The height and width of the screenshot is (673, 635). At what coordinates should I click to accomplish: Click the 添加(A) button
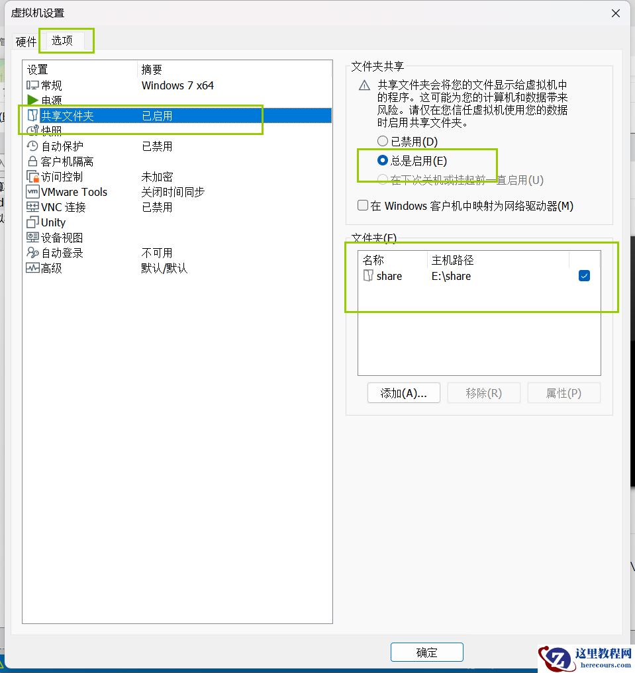pos(403,392)
